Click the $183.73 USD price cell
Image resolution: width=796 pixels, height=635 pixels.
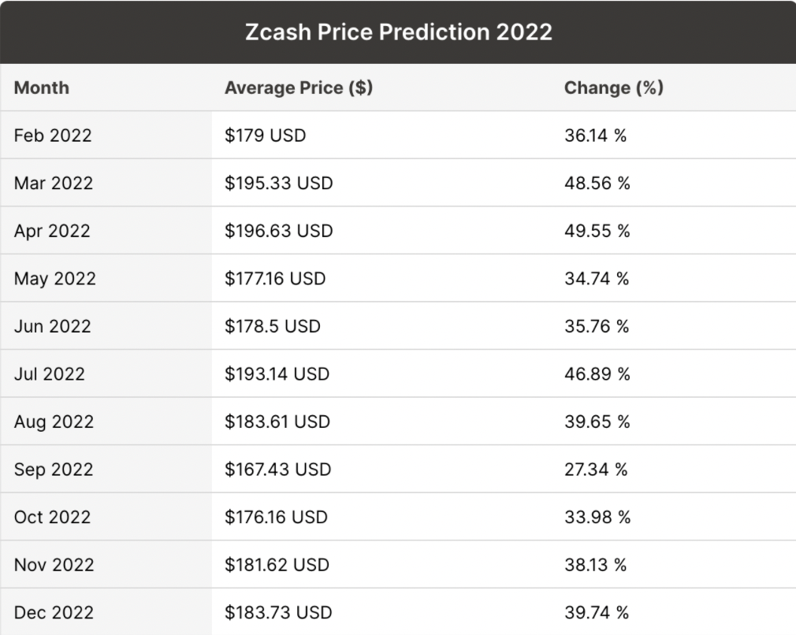(x=278, y=612)
